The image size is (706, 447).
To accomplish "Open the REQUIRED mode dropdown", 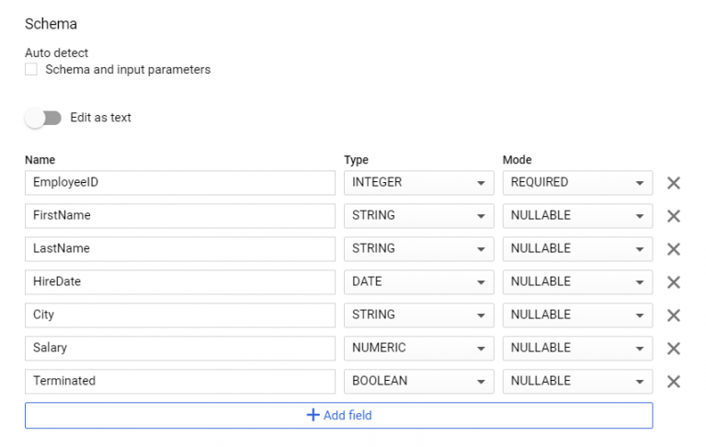I will point(577,182).
